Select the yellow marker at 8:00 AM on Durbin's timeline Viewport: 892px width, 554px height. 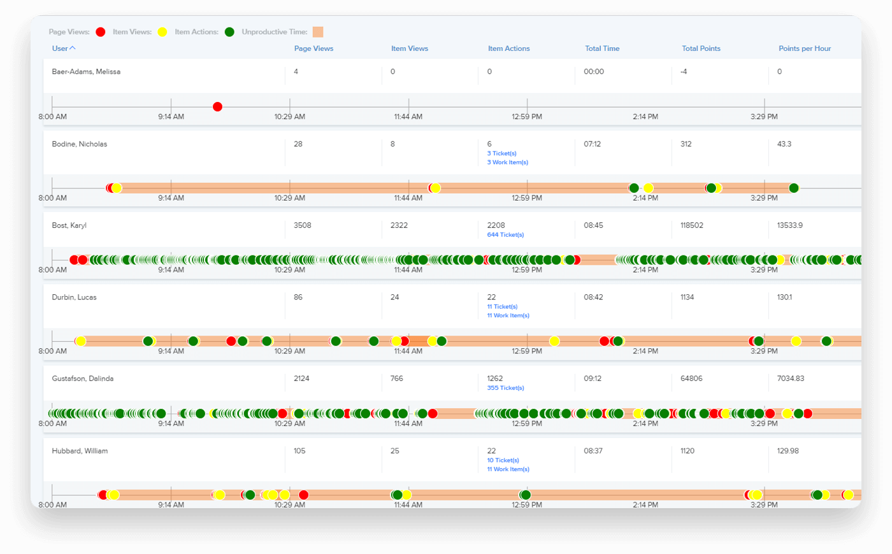click(x=80, y=341)
